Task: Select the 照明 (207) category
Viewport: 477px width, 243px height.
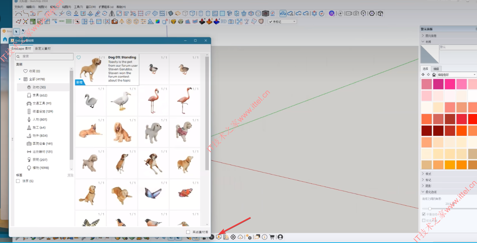Action: [43, 160]
